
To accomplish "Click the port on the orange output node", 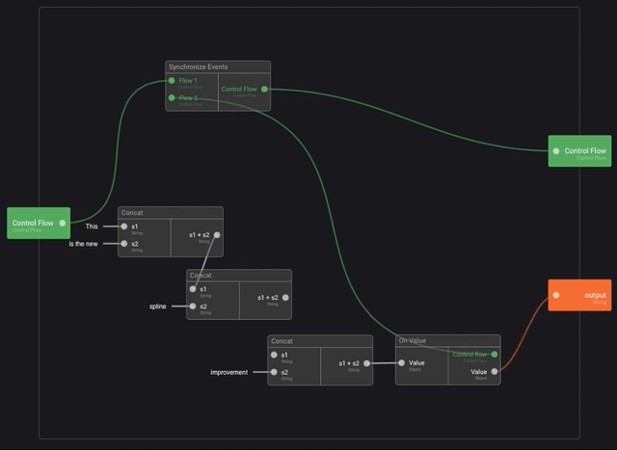I will pos(556,295).
